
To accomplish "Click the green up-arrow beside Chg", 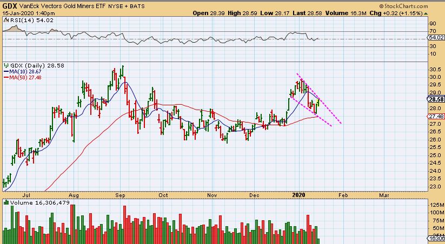I will [x=426, y=13].
